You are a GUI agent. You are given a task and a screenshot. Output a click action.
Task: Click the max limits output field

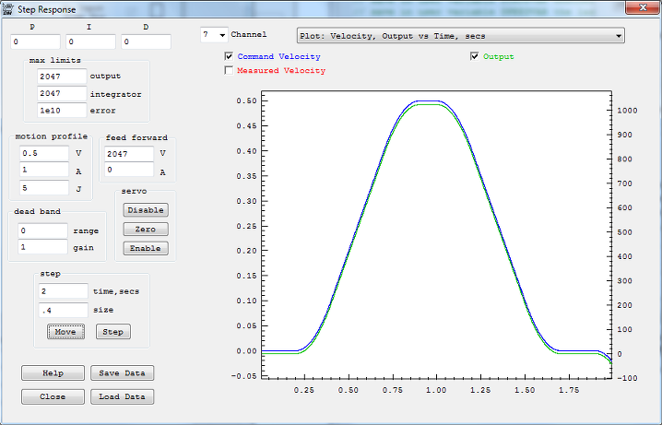[61, 76]
